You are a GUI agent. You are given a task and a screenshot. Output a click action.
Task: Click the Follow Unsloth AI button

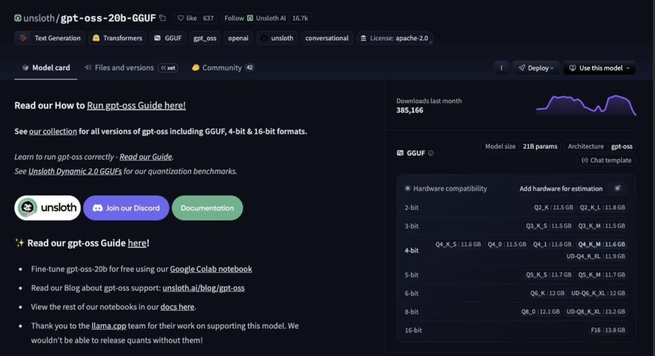pos(266,19)
